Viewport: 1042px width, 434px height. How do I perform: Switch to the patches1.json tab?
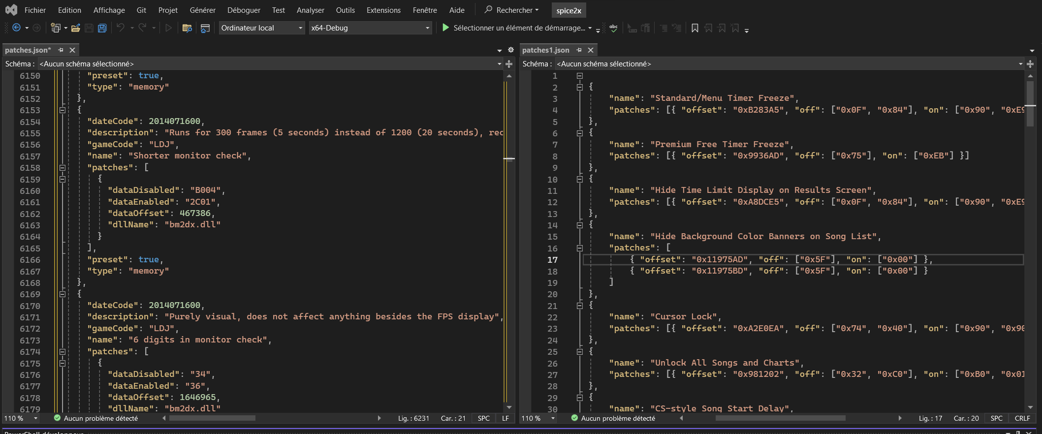(546, 50)
